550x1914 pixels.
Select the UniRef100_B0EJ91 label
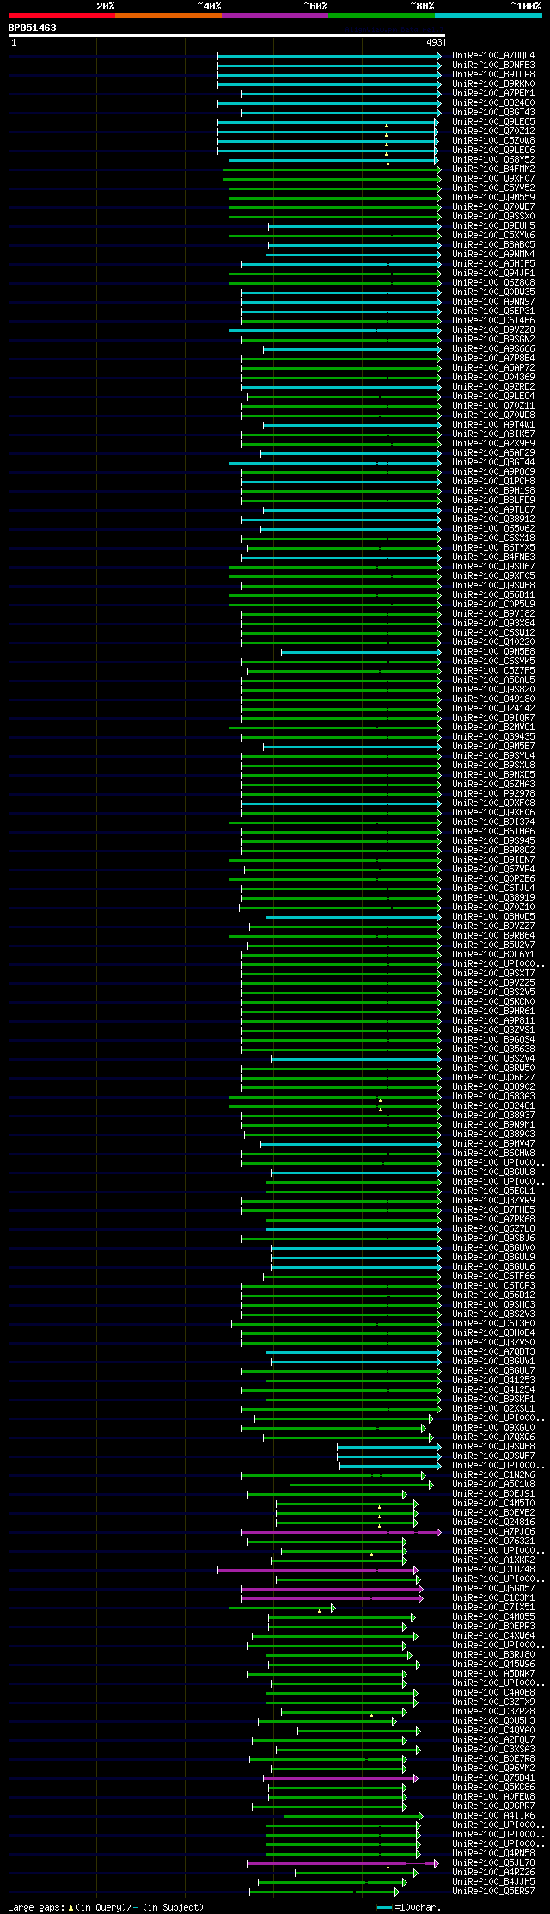point(493,1494)
